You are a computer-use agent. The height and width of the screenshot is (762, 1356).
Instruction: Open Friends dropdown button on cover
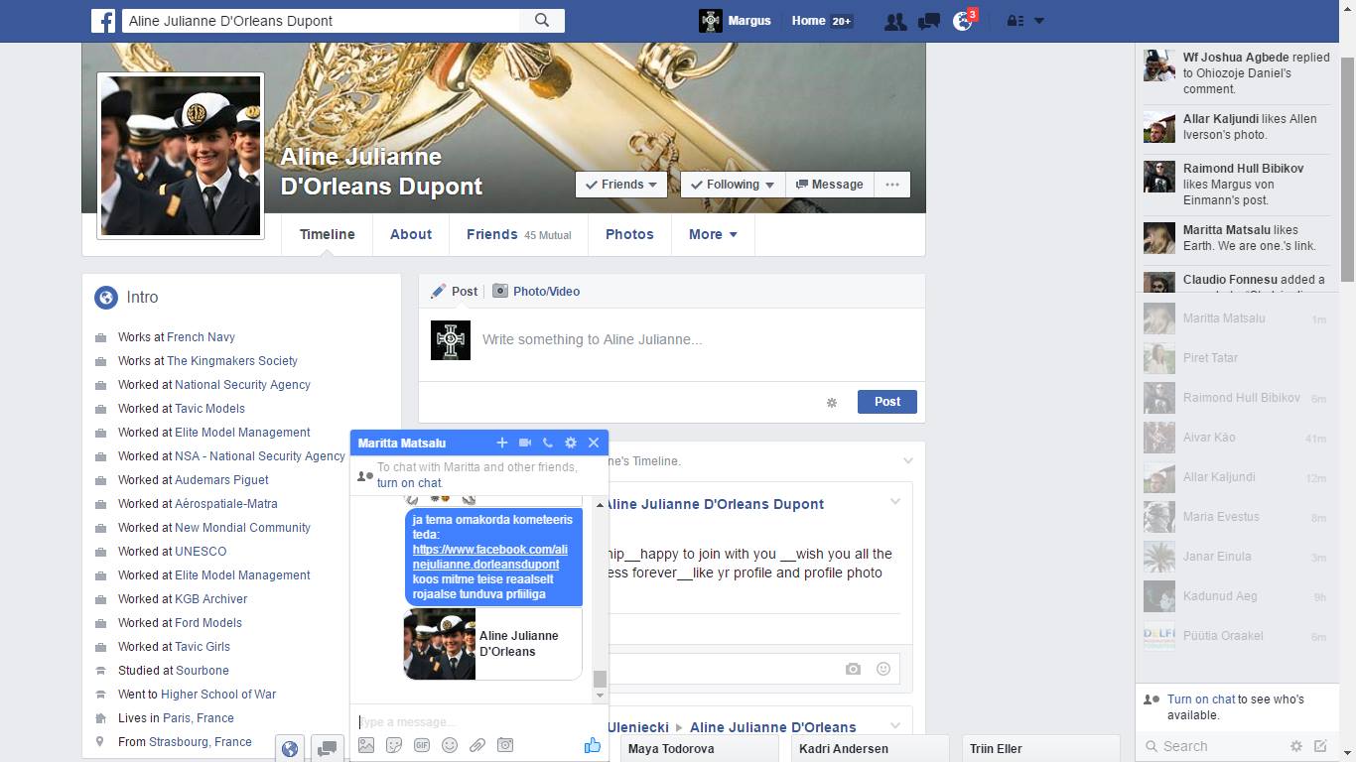pyautogui.click(x=621, y=185)
